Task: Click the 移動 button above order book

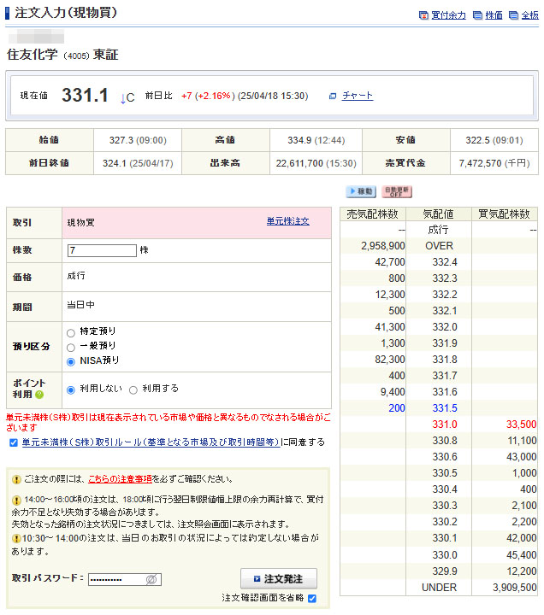Action: (x=361, y=191)
